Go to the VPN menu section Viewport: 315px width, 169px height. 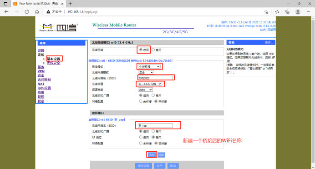41,71
